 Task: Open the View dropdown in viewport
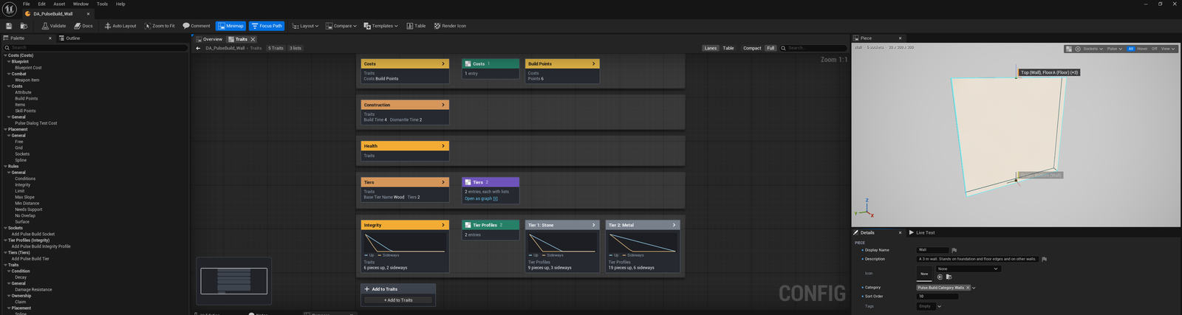click(x=1167, y=49)
